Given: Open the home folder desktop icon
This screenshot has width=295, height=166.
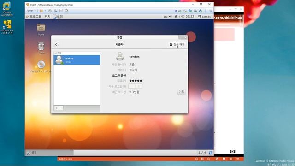Looking at the screenshot, I should pos(41,30).
